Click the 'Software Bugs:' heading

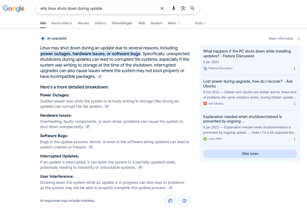tap(54, 136)
